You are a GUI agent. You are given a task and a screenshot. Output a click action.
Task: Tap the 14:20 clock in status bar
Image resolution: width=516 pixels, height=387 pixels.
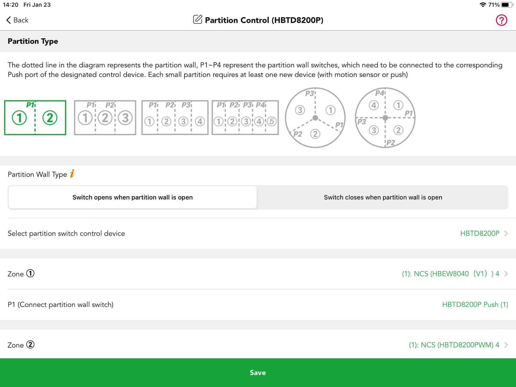(x=11, y=5)
